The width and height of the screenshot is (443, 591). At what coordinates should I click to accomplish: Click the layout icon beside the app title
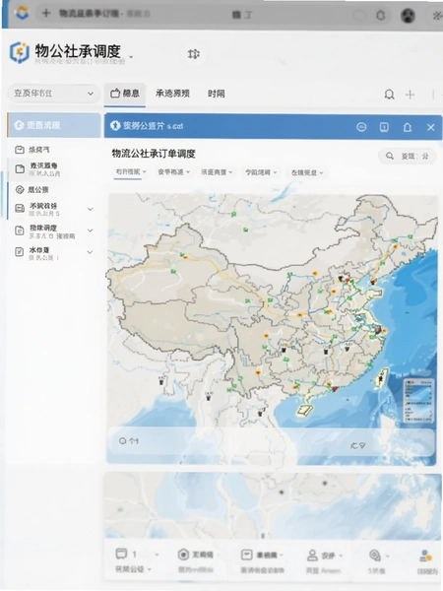pos(193,54)
